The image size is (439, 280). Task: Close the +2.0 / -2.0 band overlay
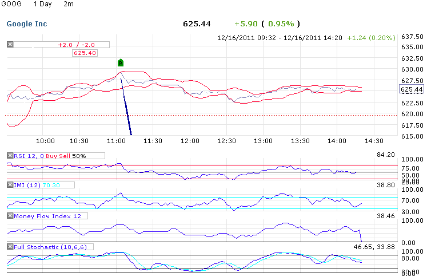point(10,44)
